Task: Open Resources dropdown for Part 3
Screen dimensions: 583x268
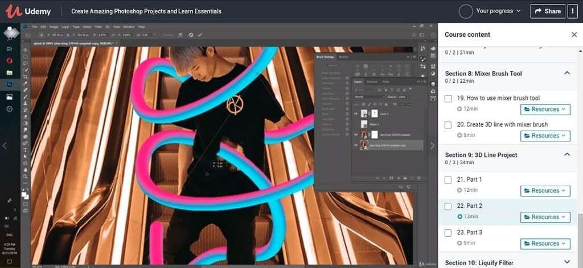Action: (x=545, y=244)
